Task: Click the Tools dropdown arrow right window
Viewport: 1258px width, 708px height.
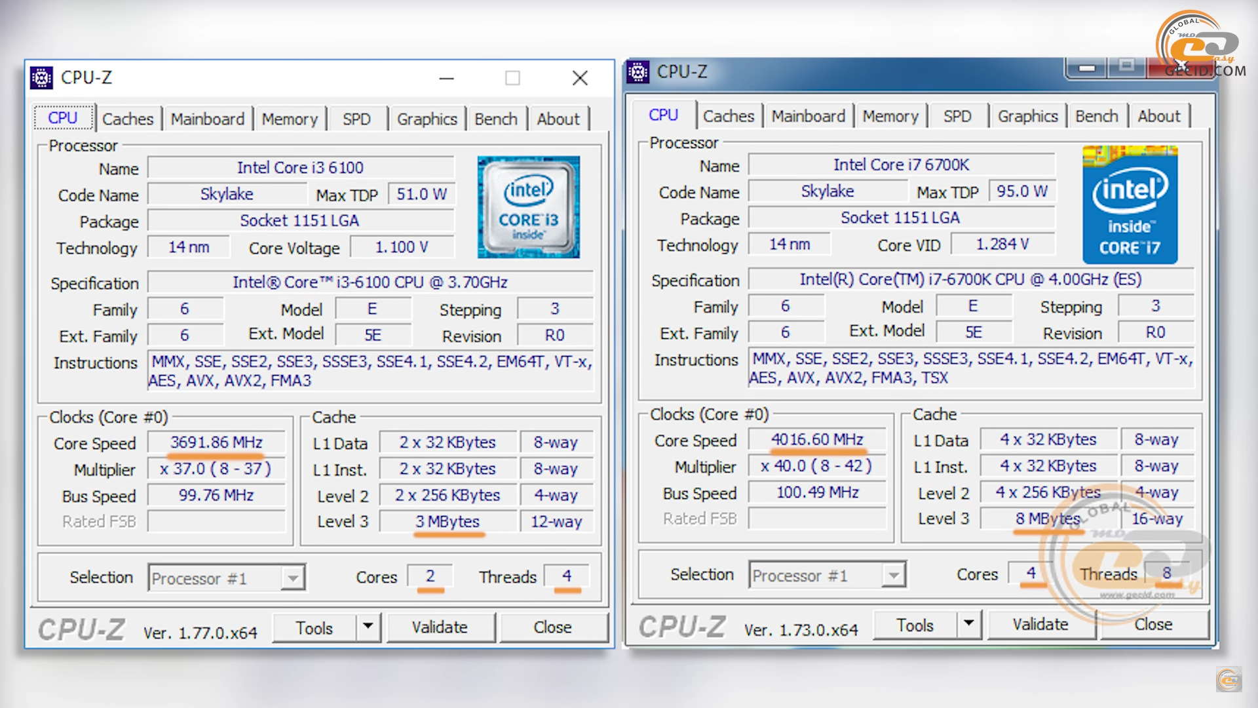Action: 971,623
